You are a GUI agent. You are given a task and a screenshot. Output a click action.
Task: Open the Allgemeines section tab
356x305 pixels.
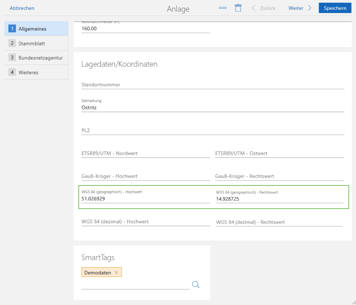(x=36, y=29)
